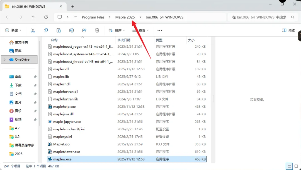The height and width of the screenshot is (170, 301).
Task: Open the New (新建) dropdown
Action: pyautogui.click(x=13, y=30)
